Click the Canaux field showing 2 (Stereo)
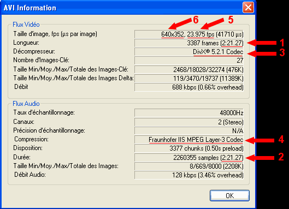The height and width of the screenshot is (209, 289). click(189, 122)
